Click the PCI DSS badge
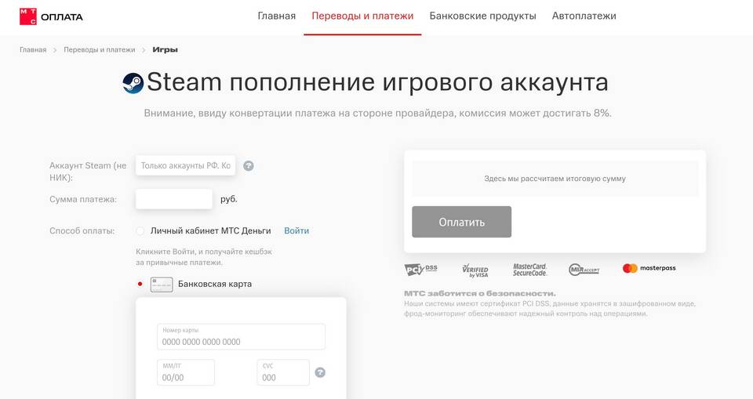Image resolution: width=753 pixels, height=399 pixels. 420,270
